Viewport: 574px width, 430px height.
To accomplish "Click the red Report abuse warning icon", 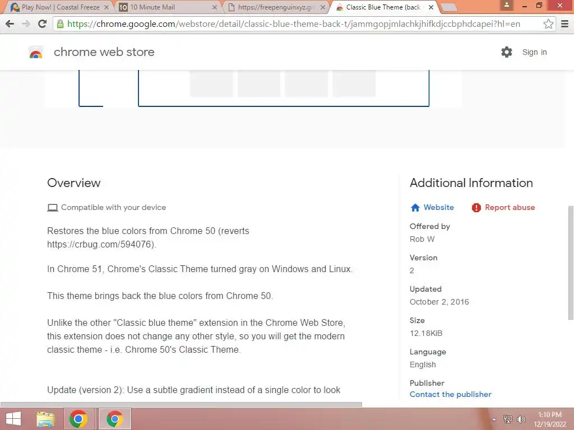I will click(476, 208).
